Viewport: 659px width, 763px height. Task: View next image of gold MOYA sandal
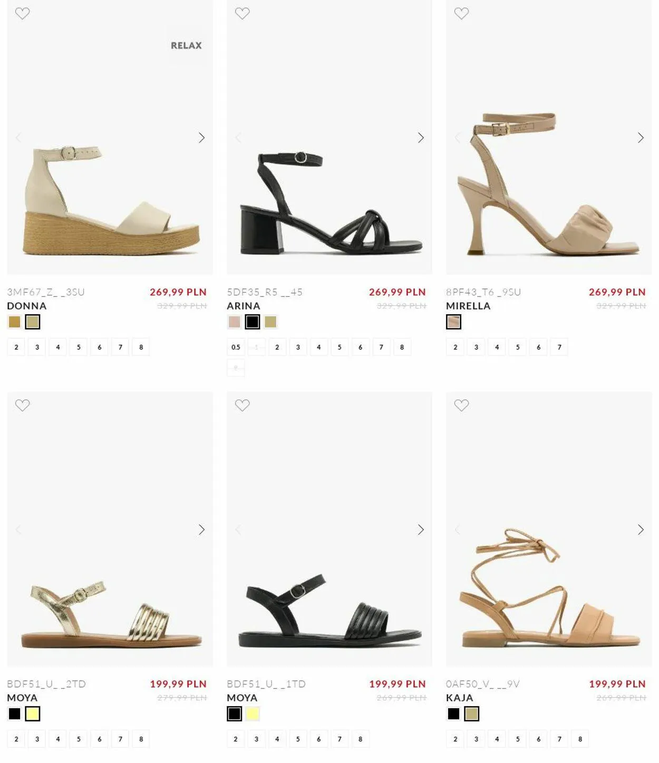click(x=201, y=529)
